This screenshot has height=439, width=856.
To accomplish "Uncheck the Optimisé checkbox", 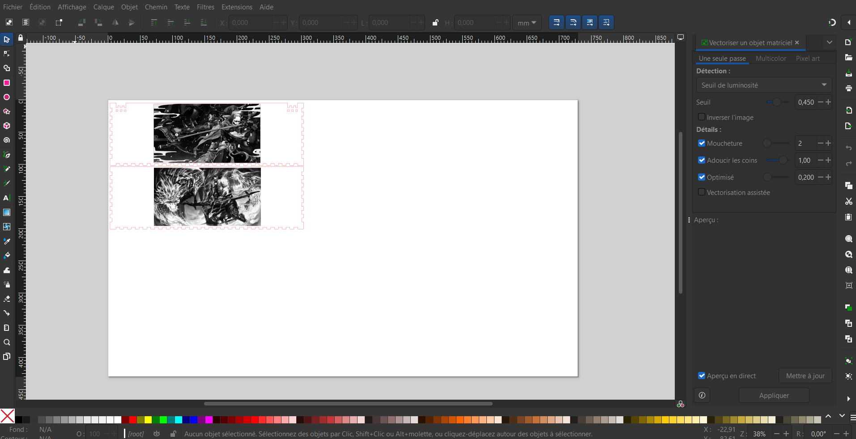I will click(701, 177).
